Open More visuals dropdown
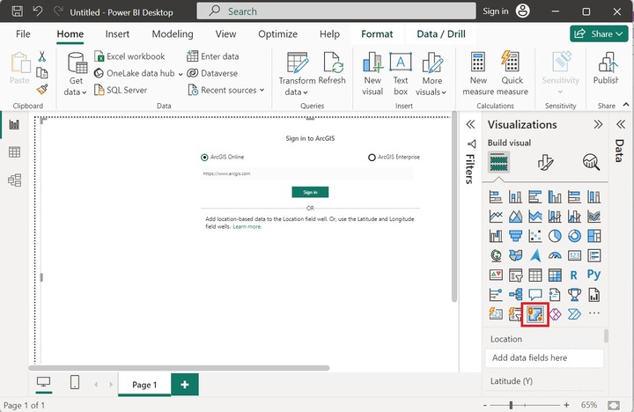Viewport: 634px width, 412px height. tap(431, 75)
